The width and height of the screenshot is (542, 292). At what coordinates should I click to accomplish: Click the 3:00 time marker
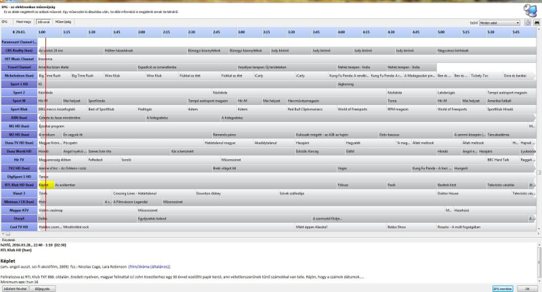(241, 32)
